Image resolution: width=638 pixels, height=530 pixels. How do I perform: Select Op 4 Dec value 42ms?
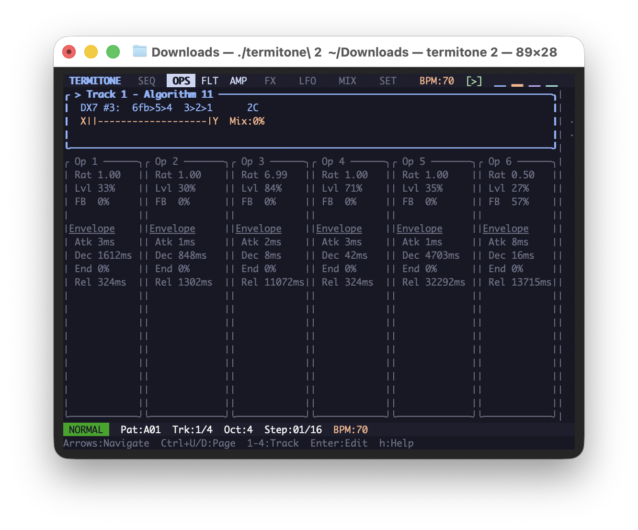[356, 255]
